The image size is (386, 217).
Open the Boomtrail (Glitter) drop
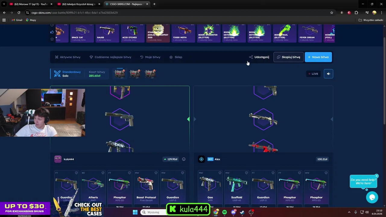pyautogui.click(x=284, y=33)
